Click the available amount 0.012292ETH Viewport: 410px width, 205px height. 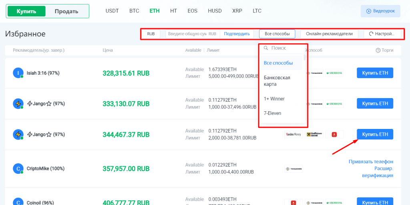click(x=223, y=165)
